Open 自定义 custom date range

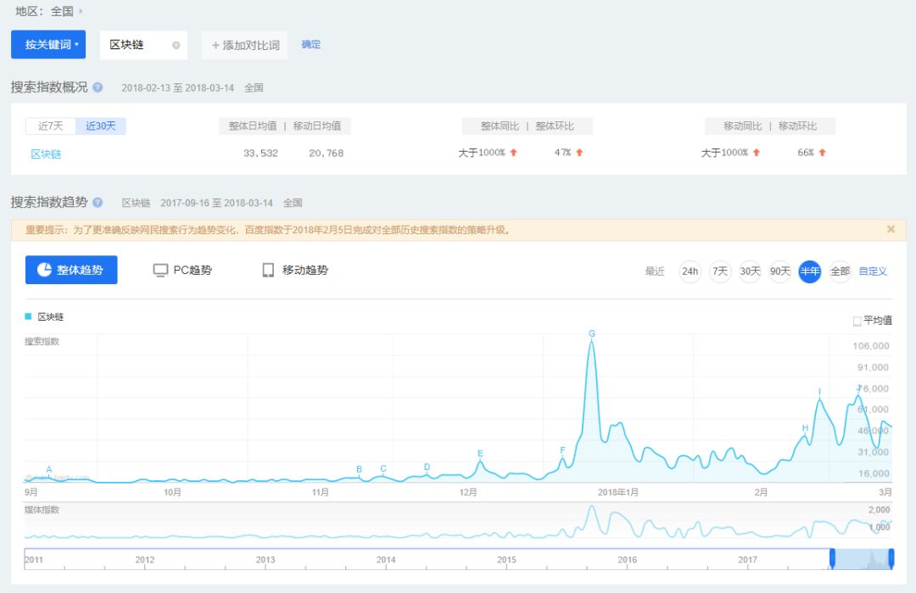pyautogui.click(x=873, y=271)
